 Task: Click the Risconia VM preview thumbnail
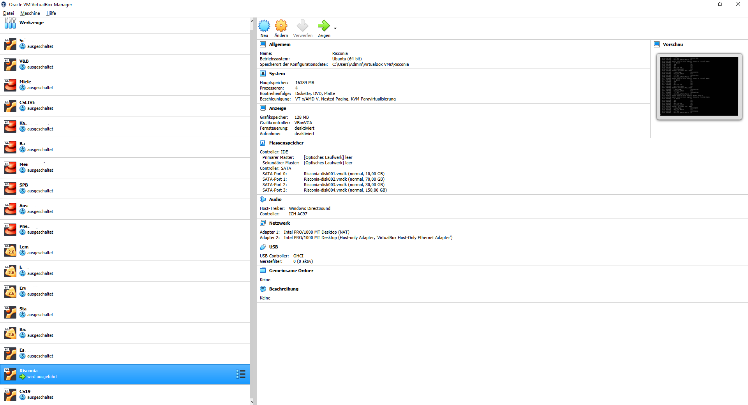(699, 86)
